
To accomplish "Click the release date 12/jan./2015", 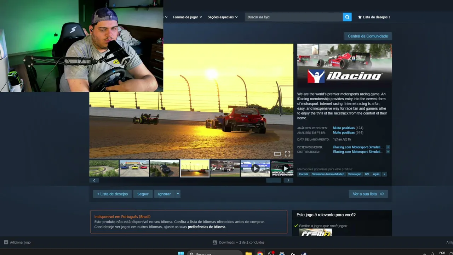I will coord(342,140).
